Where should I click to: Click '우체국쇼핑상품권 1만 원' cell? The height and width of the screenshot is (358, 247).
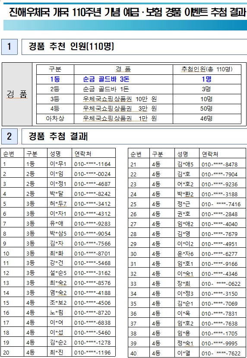120,118
